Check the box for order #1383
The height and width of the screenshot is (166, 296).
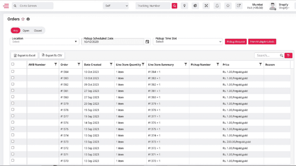pyautogui.click(x=13, y=78)
